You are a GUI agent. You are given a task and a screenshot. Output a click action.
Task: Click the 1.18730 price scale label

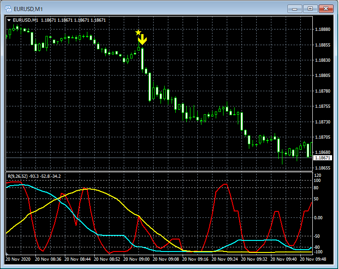tap(322, 122)
